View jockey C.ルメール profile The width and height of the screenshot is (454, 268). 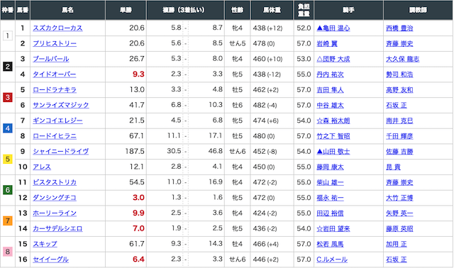332,259
